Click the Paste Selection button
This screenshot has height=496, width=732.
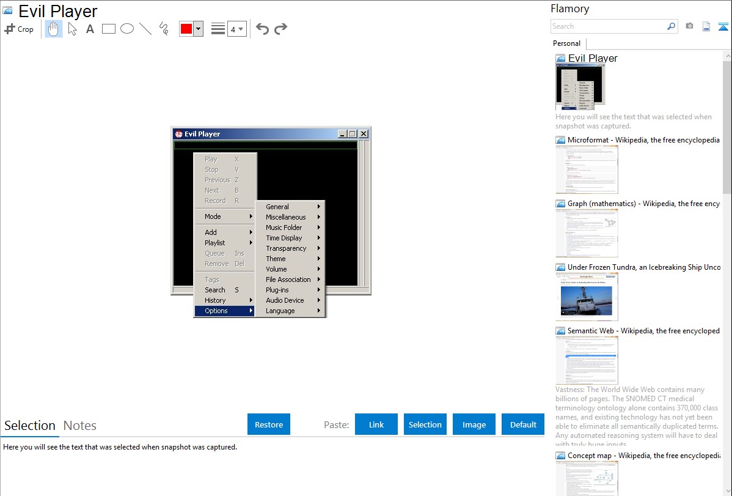pyautogui.click(x=425, y=424)
